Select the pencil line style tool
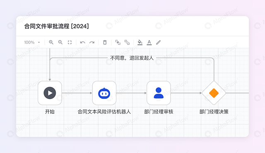This screenshot has width=265, height=153. coord(158,42)
